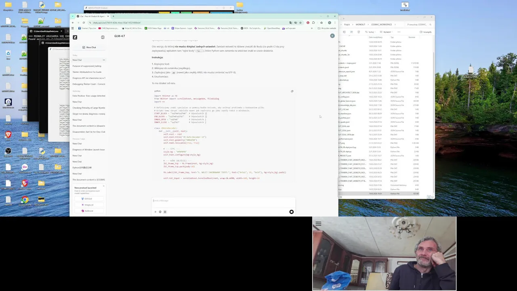Open the webcam overlay hamburger menu

click(x=318, y=224)
